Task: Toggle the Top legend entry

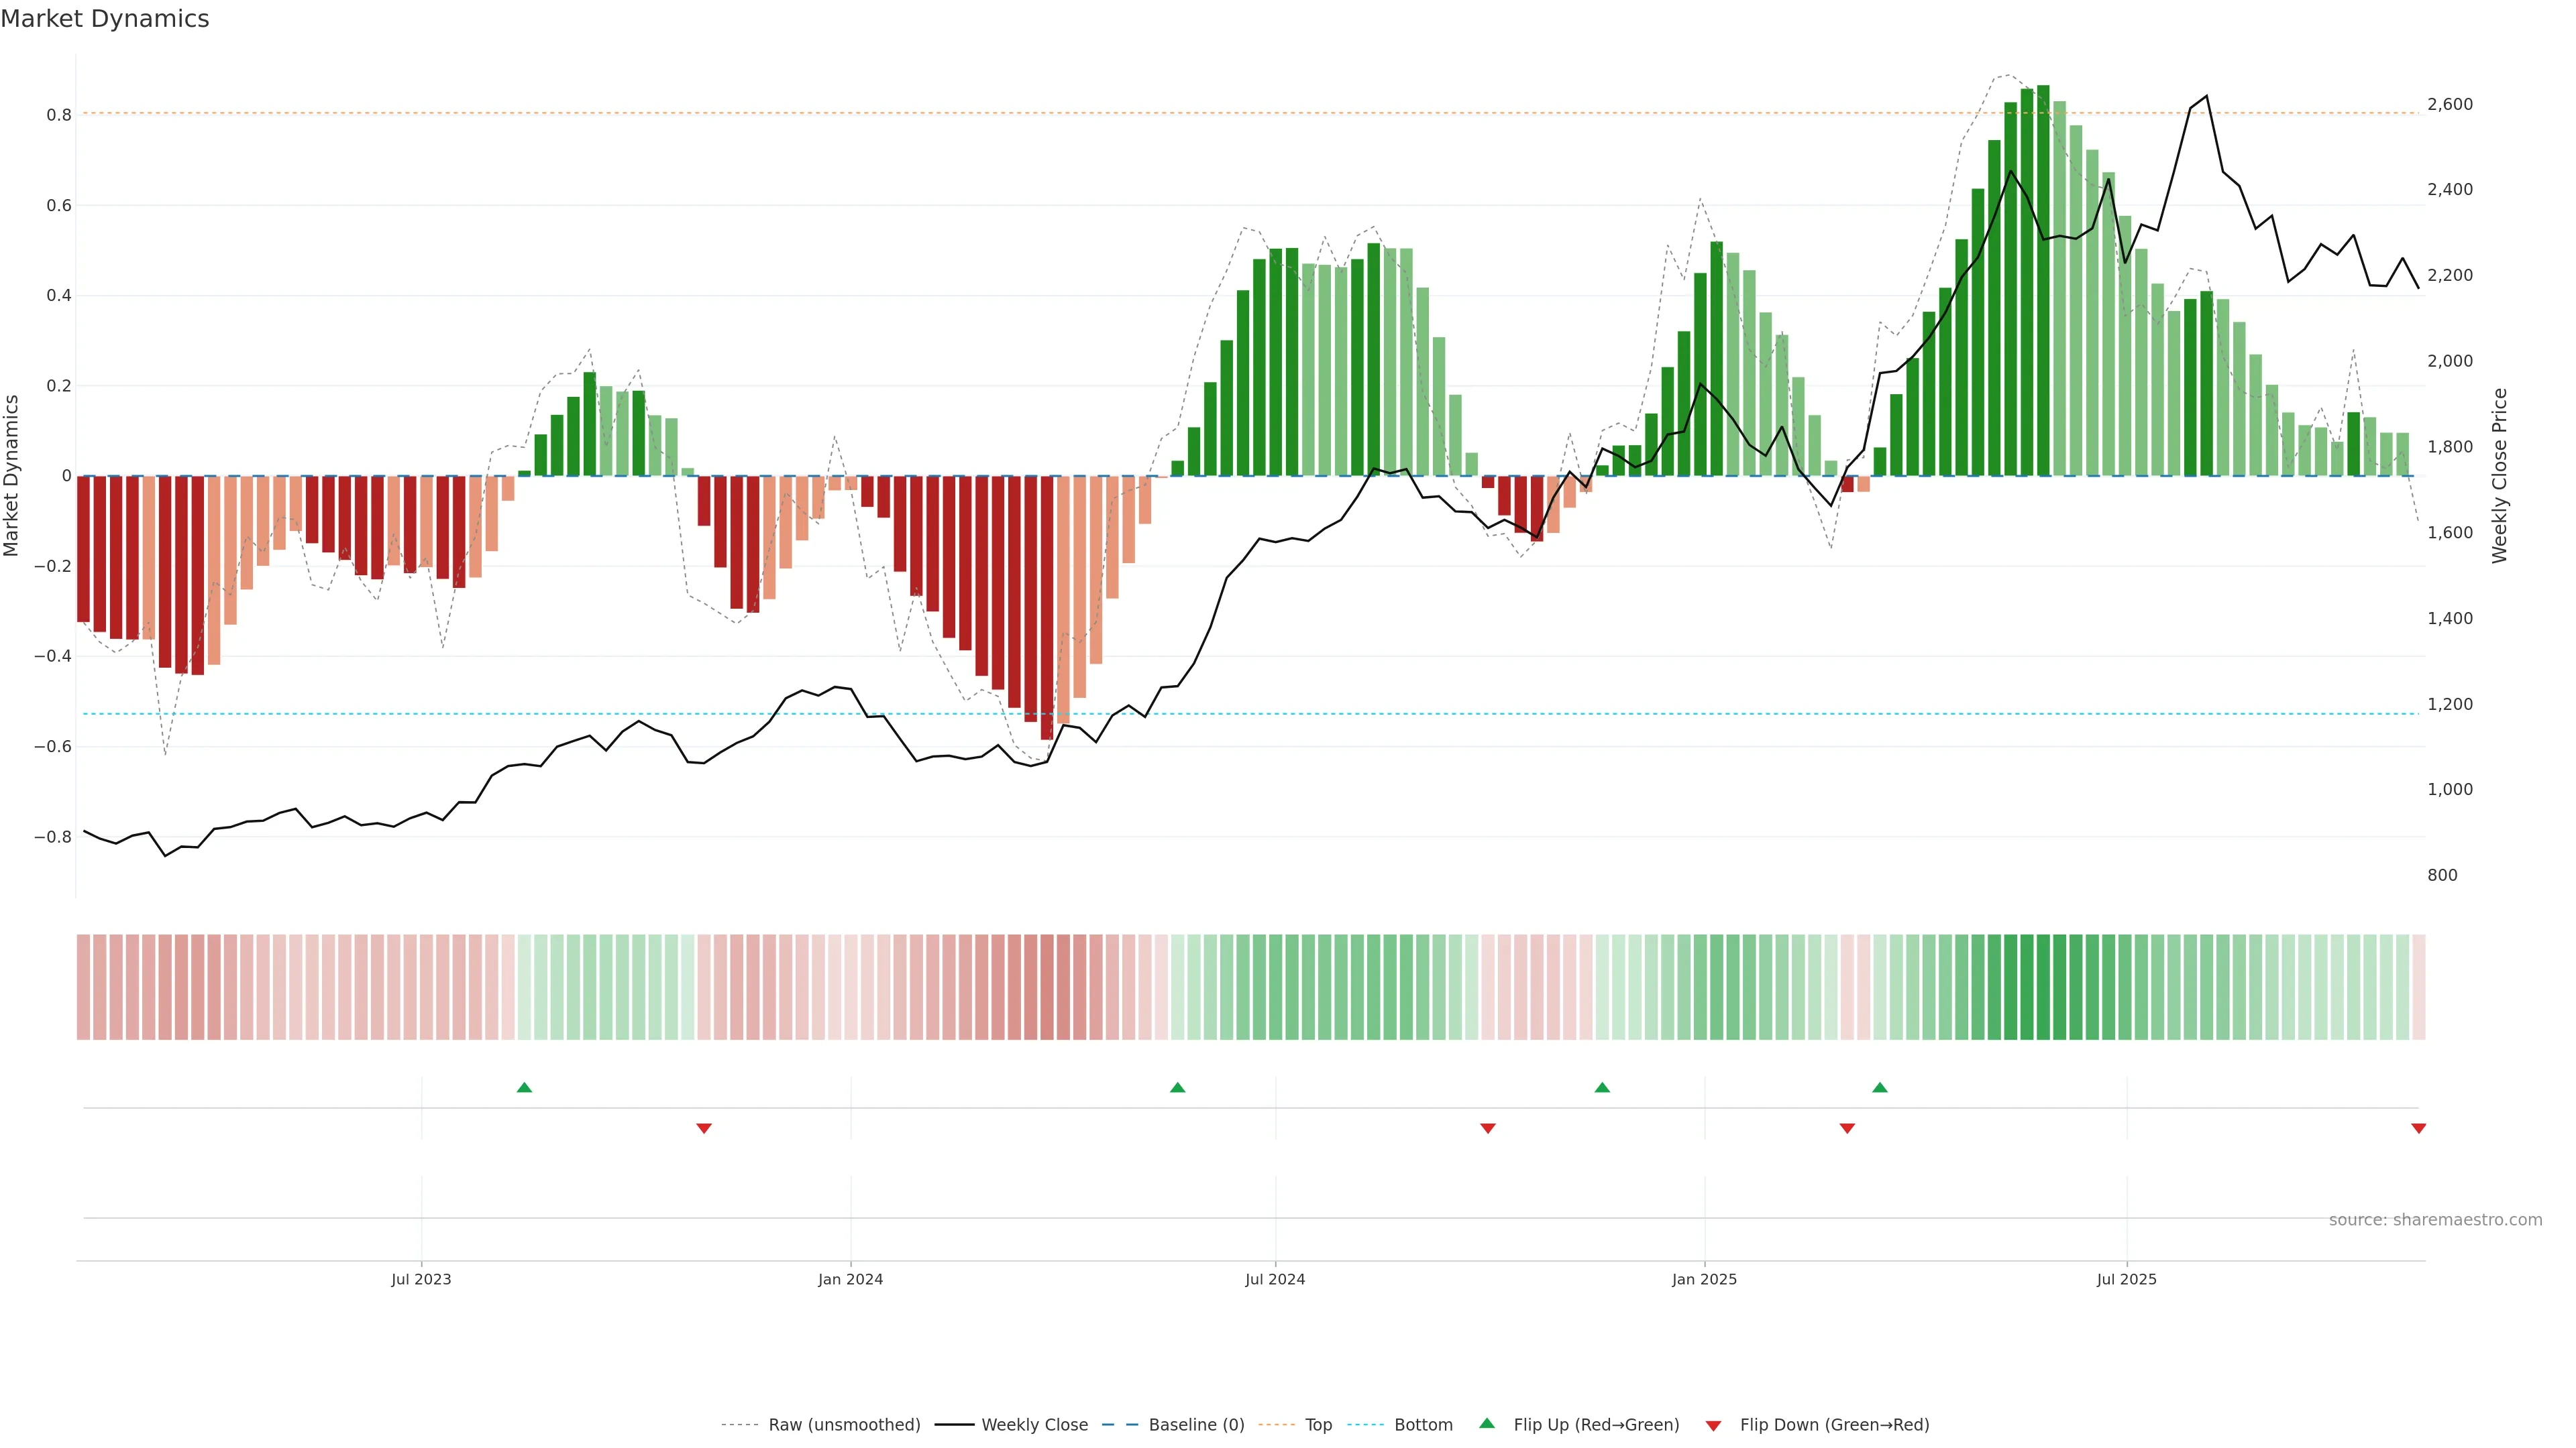Action: [x=1318, y=1425]
